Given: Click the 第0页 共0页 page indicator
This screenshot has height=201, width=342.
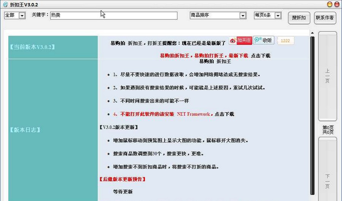Looking at the screenshot, I should (328, 130).
